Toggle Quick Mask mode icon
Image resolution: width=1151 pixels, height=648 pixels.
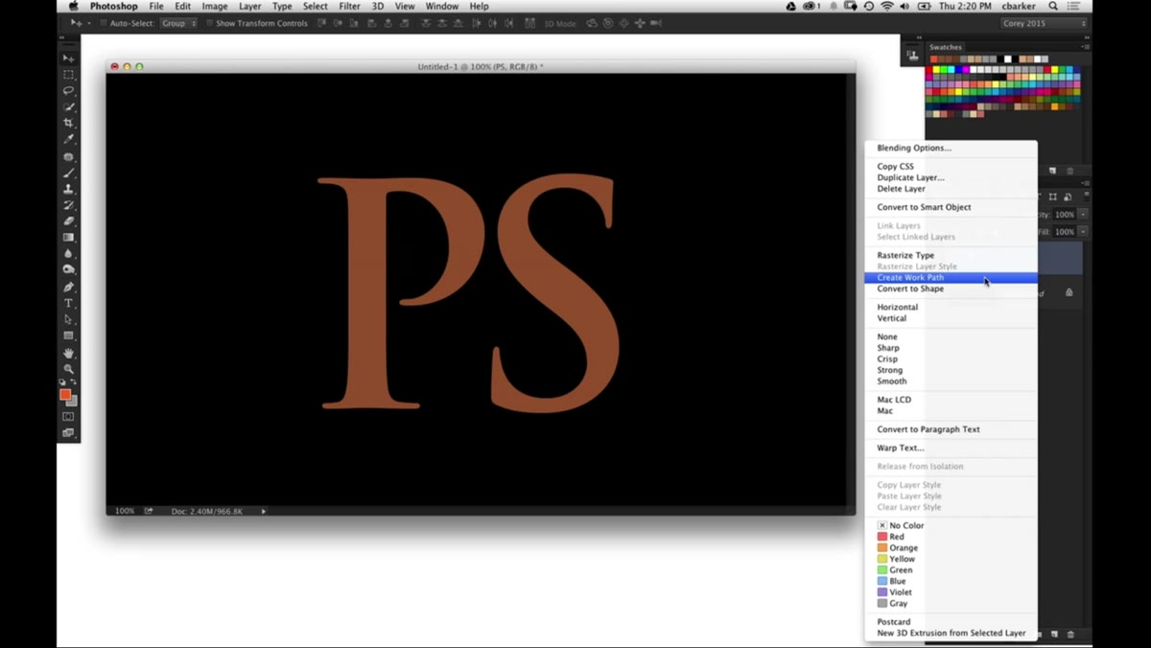click(x=68, y=417)
